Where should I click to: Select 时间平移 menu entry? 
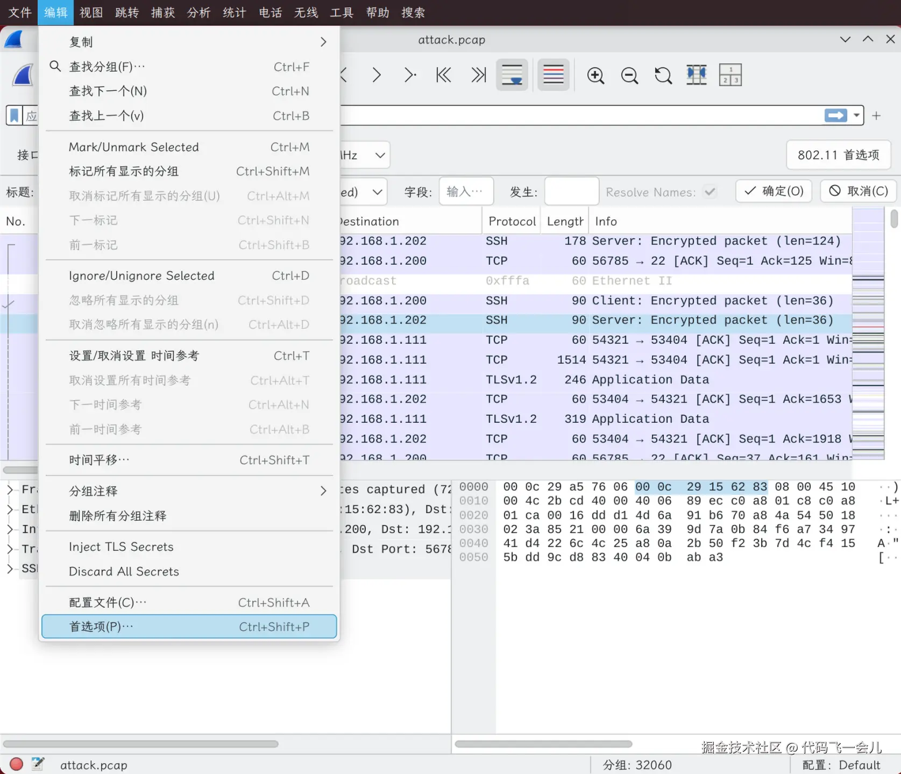[x=189, y=460]
